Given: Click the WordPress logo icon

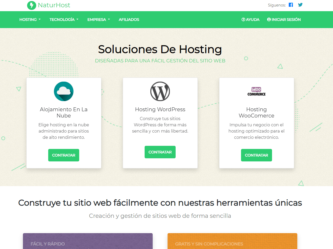Looking at the screenshot, I should pos(160,91).
